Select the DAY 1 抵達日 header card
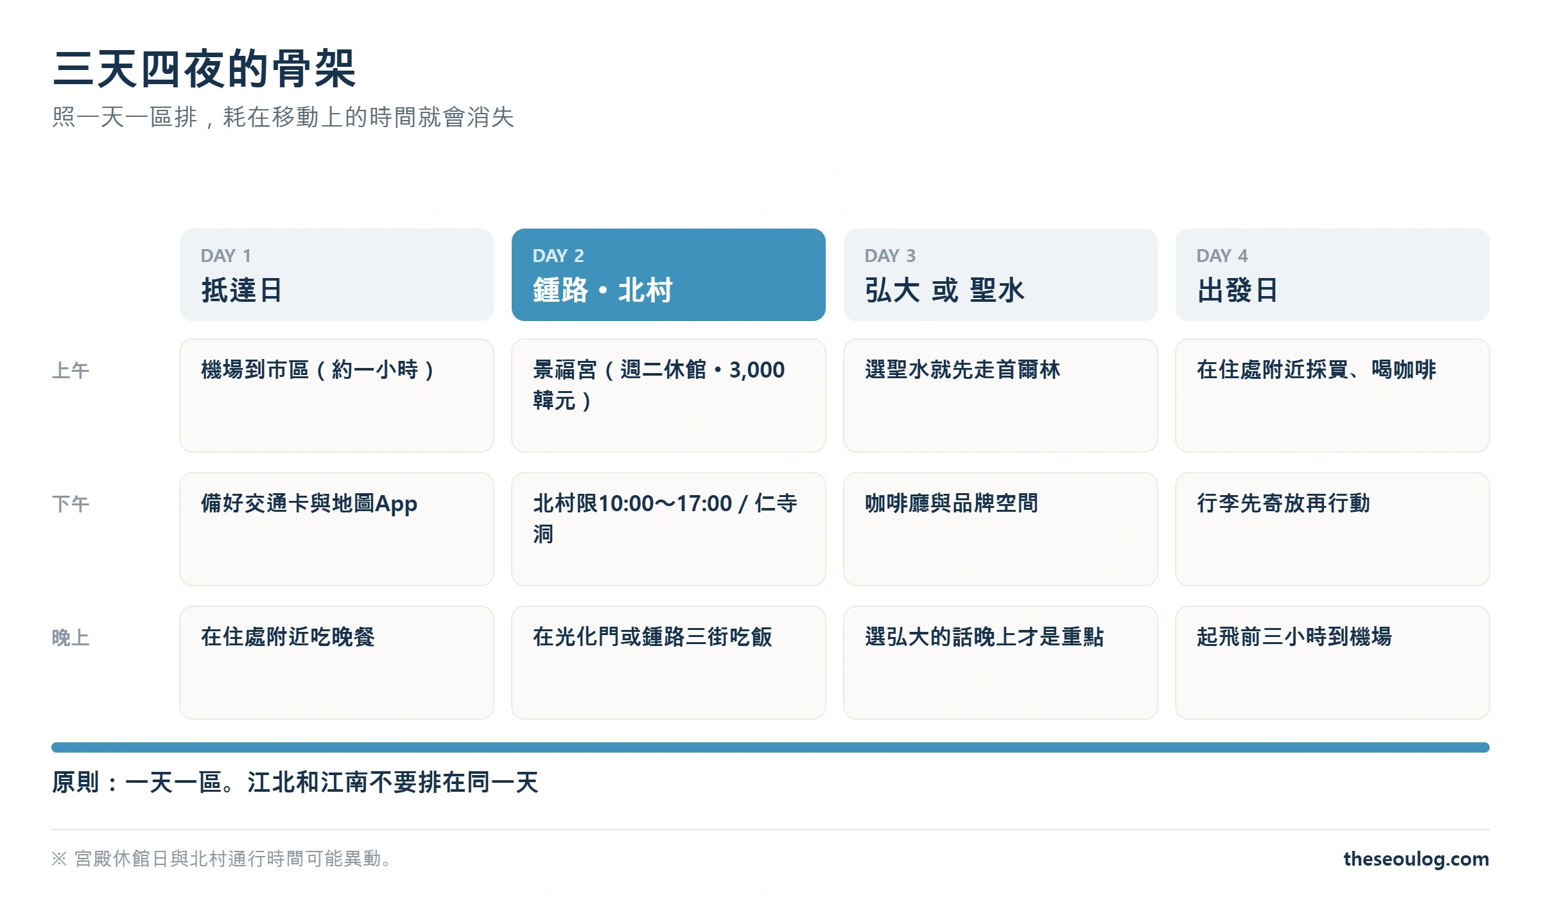This screenshot has height=899, width=1541. 336,275
